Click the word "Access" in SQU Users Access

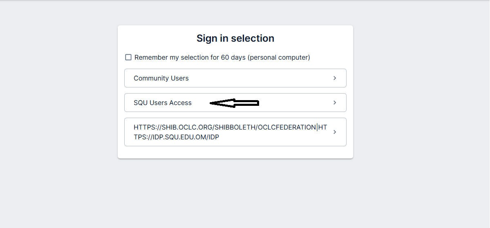pyautogui.click(x=180, y=103)
